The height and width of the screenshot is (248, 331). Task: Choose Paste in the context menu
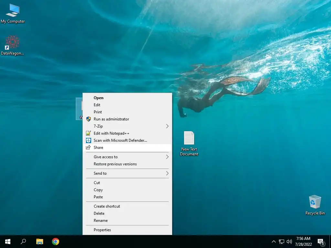click(127, 197)
